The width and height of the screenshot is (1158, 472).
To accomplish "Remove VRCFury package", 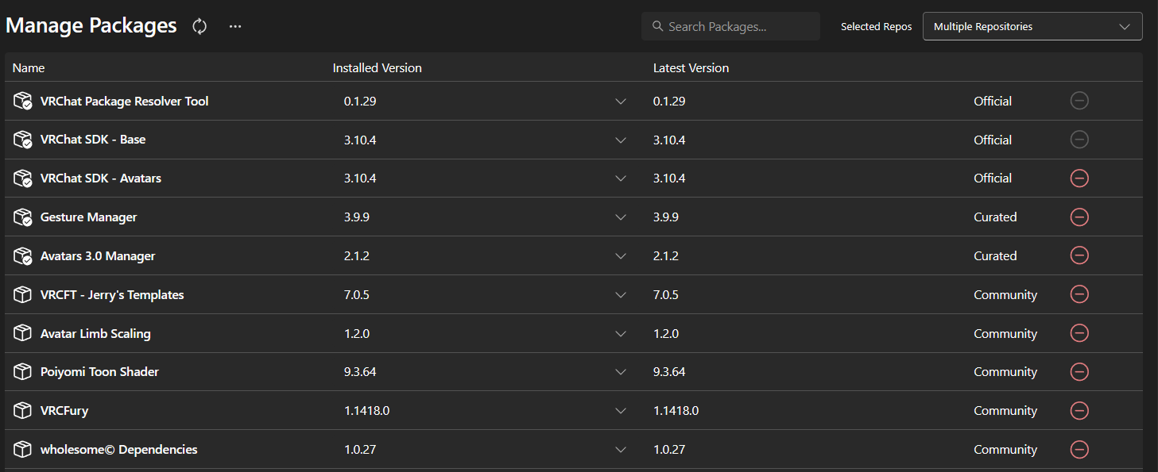I will click(1079, 410).
